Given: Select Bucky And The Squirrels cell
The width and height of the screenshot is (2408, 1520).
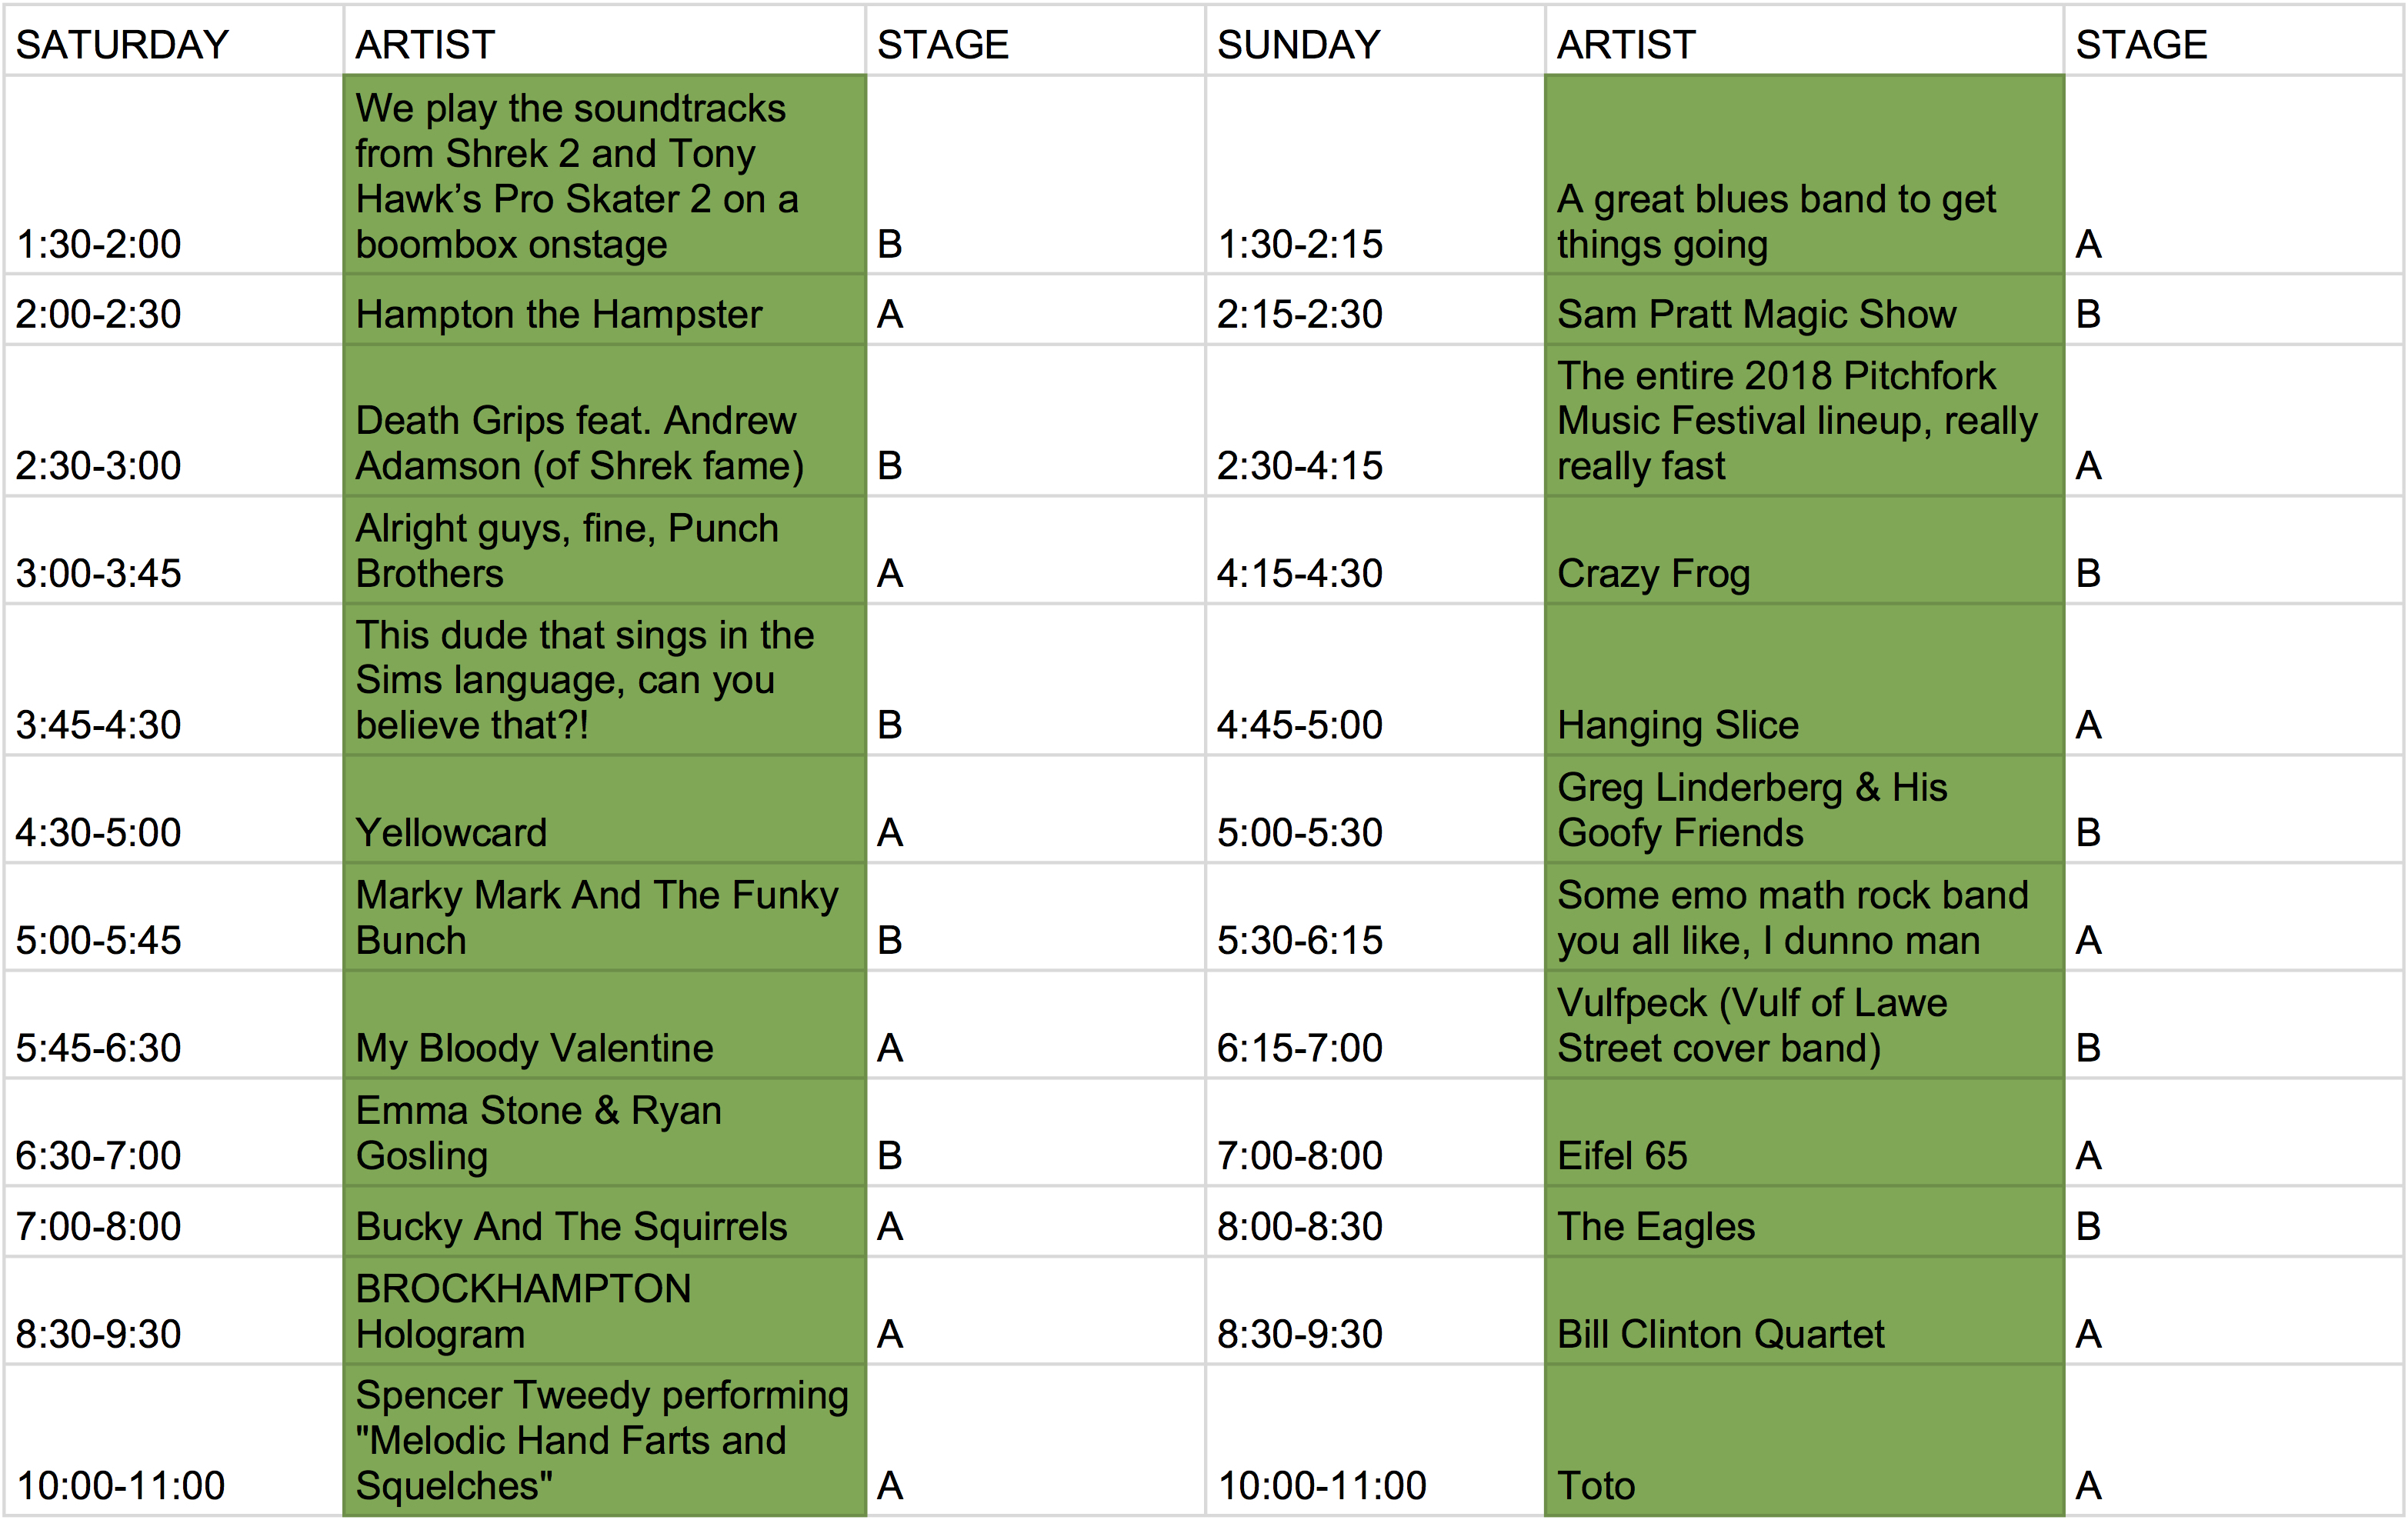Looking at the screenshot, I should 605,1222.
